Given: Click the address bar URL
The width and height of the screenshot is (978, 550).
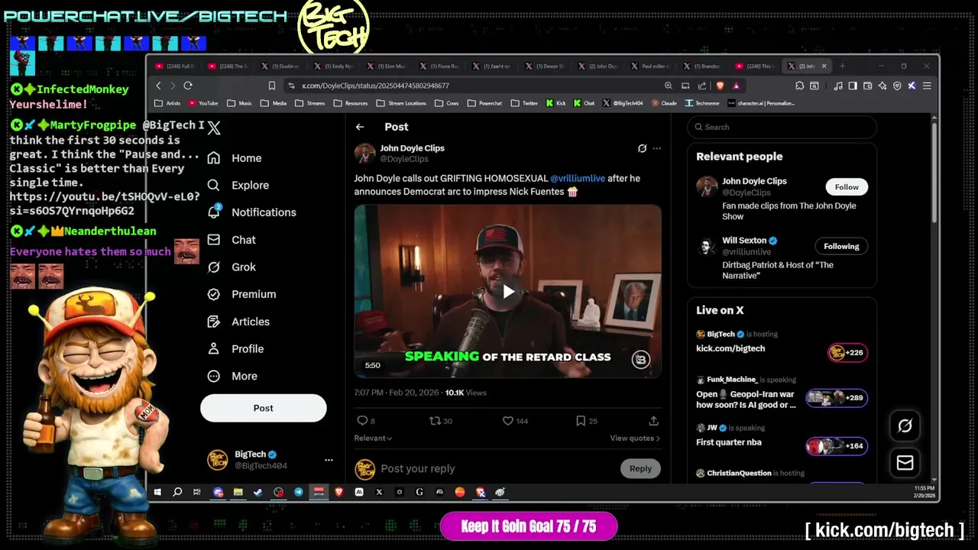Looking at the screenshot, I should pos(375,86).
